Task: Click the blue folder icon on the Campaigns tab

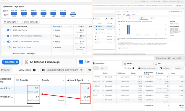Action: (94, 63)
